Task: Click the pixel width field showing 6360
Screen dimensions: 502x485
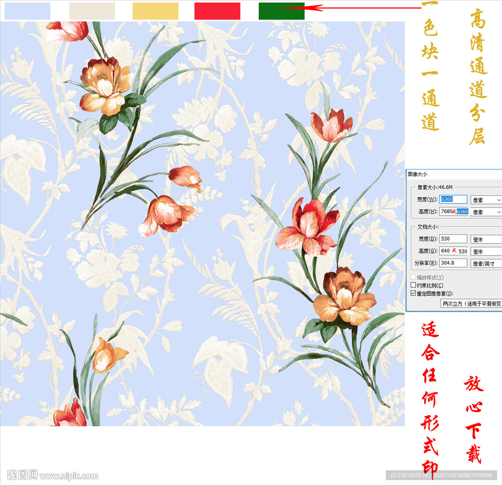Action: click(453, 199)
